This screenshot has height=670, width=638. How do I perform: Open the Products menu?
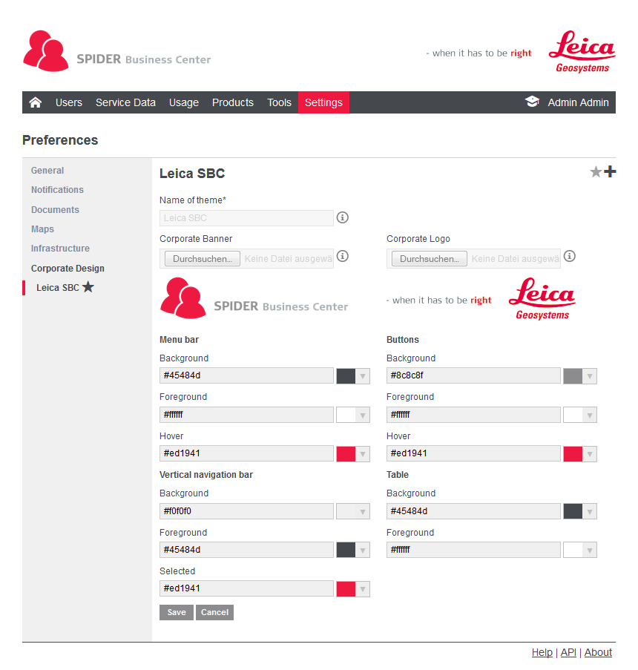[x=233, y=102]
